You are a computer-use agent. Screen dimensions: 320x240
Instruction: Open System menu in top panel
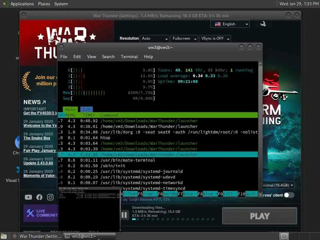(61, 4)
